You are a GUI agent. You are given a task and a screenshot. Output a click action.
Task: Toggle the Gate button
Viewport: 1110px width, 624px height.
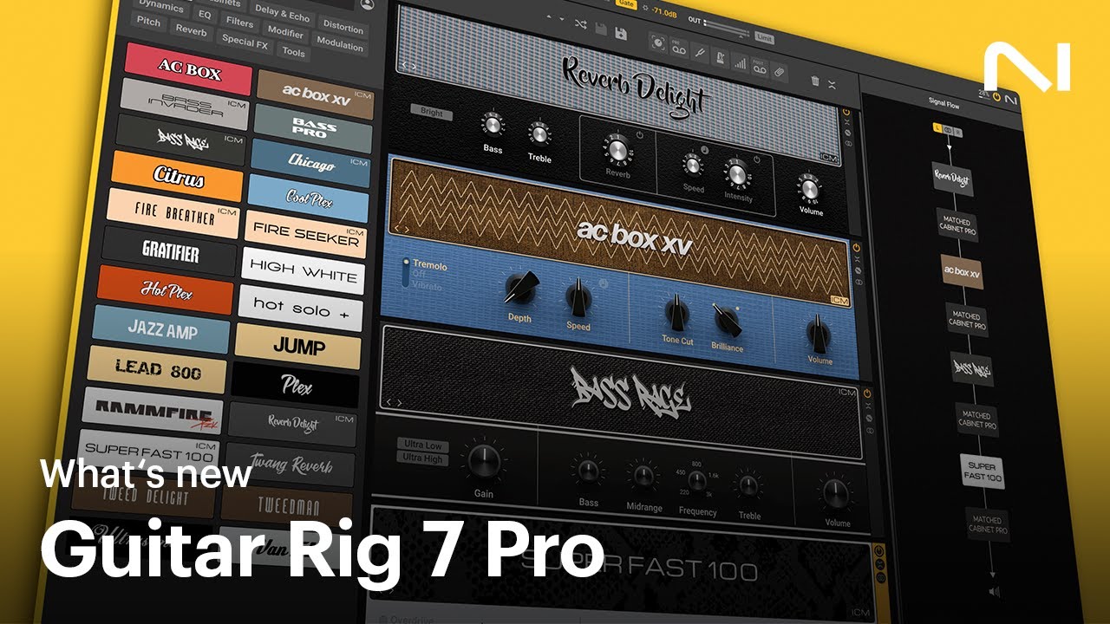click(626, 3)
